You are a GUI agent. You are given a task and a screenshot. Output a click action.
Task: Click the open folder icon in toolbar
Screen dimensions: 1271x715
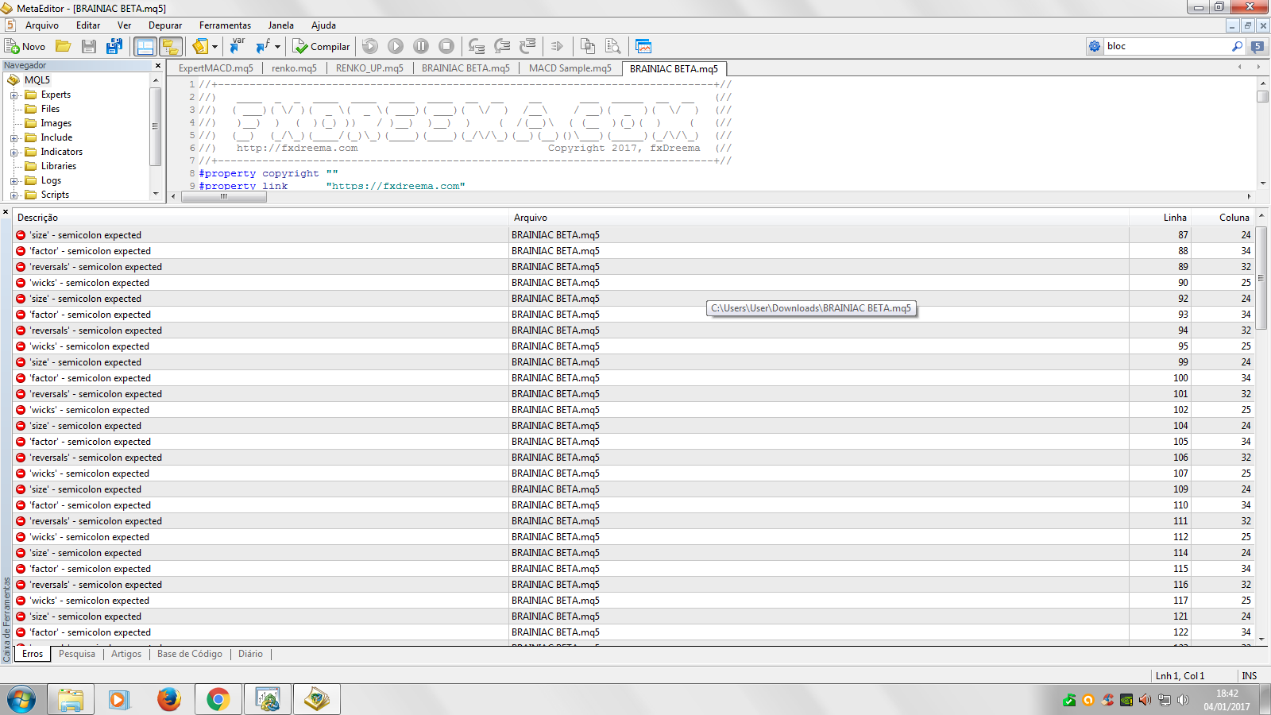[x=64, y=47]
